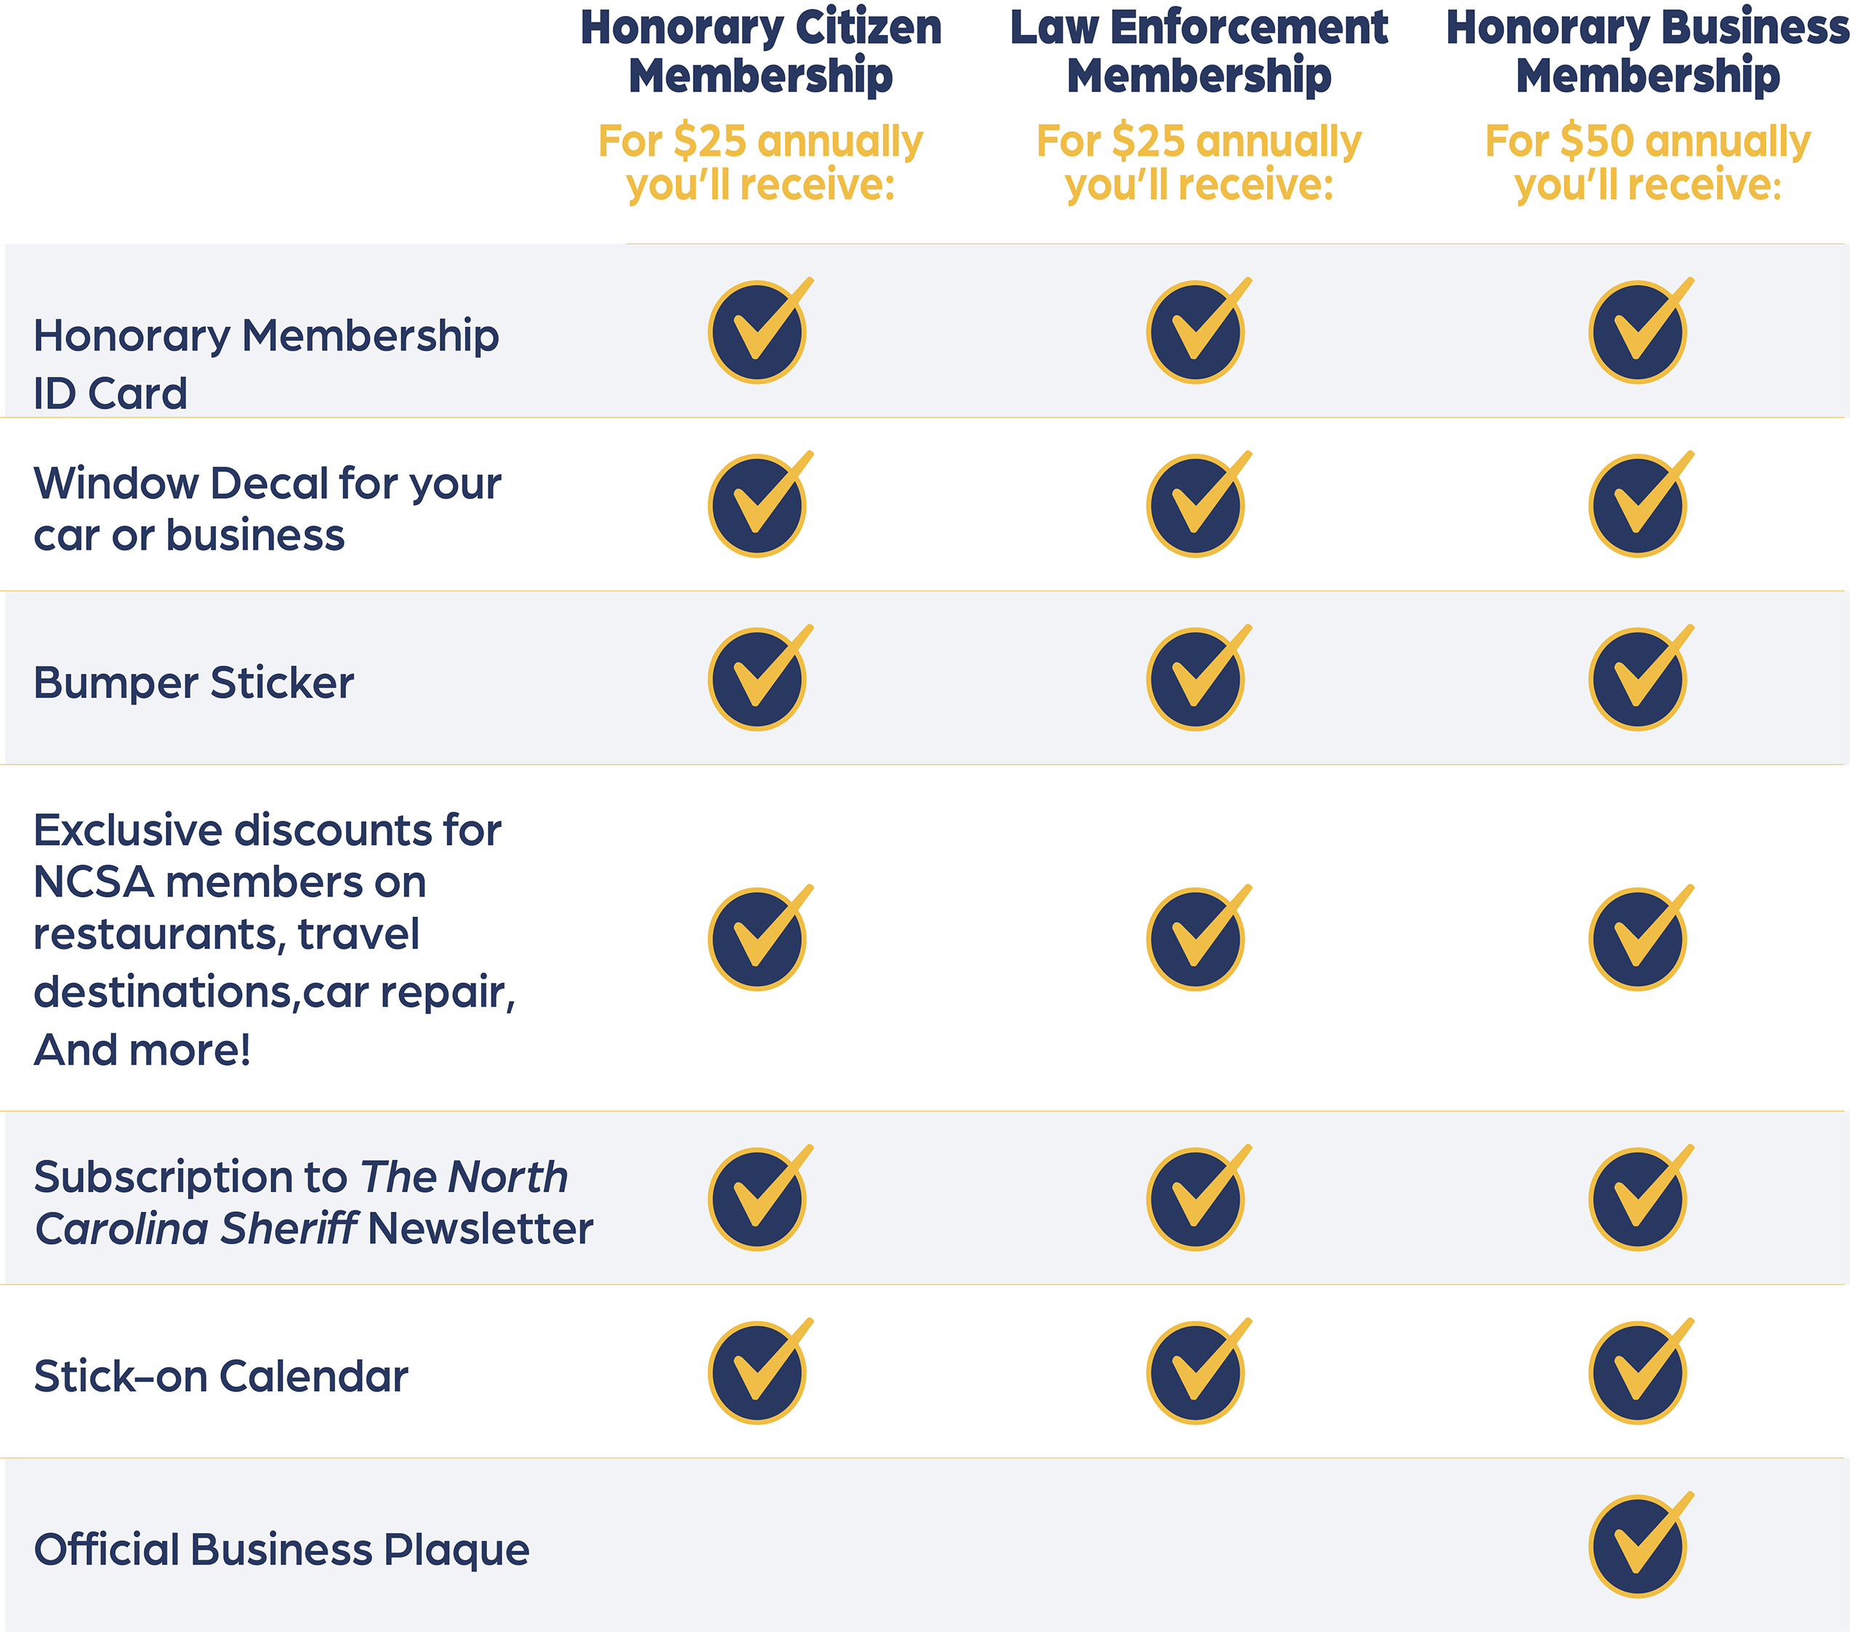Click the Bumper Sticker row label
Image resolution: width=1861 pixels, height=1632 pixels.
194,683
